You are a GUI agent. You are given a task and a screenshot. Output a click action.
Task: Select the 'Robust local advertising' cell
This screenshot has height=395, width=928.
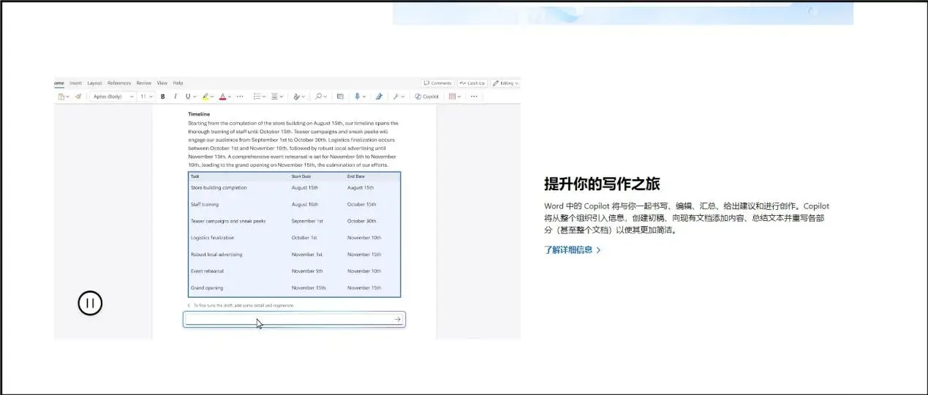(x=216, y=255)
